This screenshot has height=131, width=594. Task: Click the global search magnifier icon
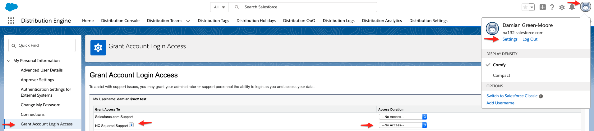(237, 7)
